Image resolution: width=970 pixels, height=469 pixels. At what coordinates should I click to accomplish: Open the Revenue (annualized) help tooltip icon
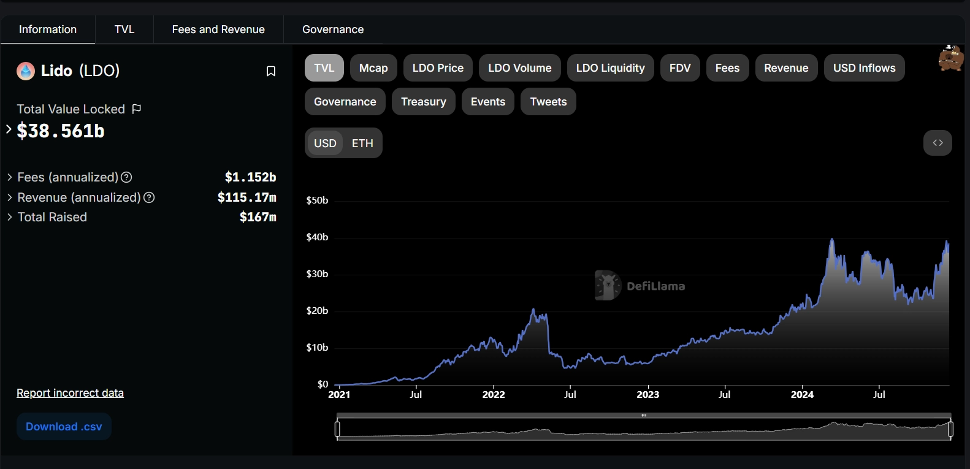(149, 197)
